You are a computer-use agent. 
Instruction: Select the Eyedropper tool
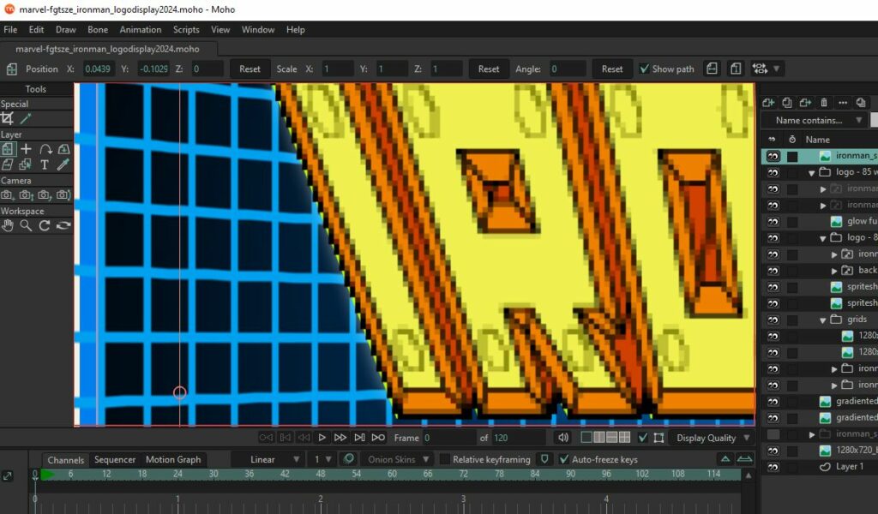click(x=63, y=164)
